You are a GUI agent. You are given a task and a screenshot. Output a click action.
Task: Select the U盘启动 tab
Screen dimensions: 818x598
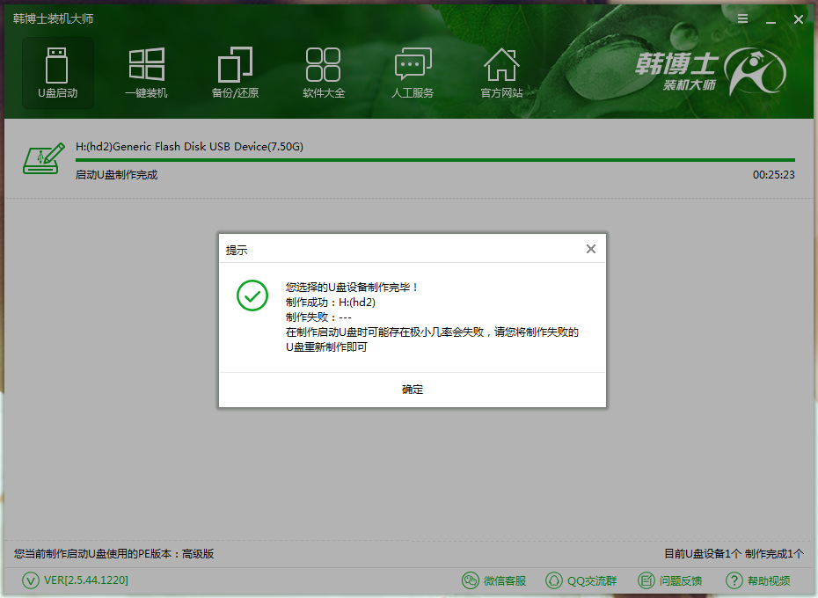click(x=57, y=73)
